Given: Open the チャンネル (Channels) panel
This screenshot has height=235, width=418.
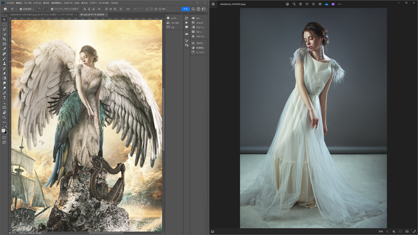Looking at the screenshot, I should click(x=175, y=22).
